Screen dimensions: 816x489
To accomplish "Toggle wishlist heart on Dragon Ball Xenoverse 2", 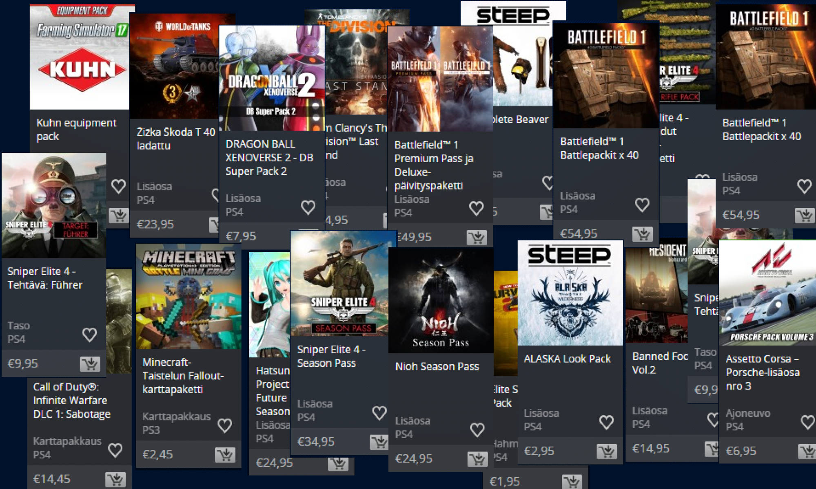I will tap(308, 207).
